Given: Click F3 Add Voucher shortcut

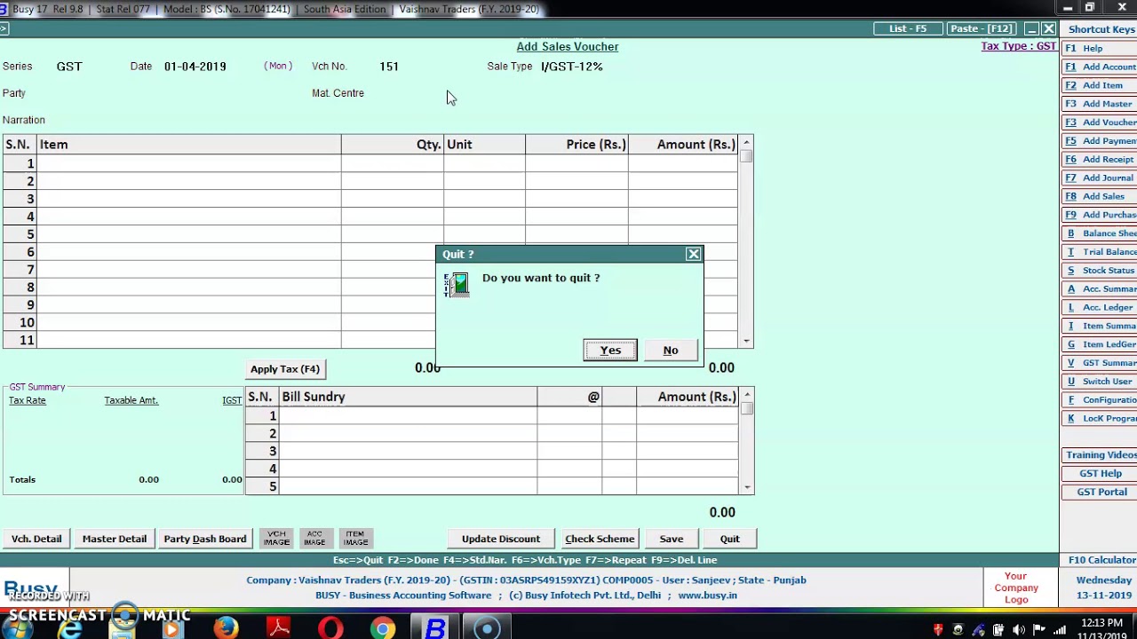Looking at the screenshot, I should tap(1099, 122).
